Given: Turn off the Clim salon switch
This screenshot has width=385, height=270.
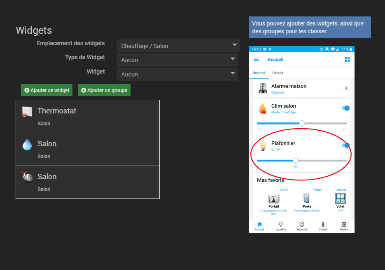Looking at the screenshot, I should pyautogui.click(x=345, y=108).
